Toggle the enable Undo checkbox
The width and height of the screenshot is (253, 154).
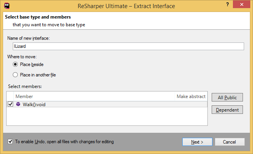coord(10,142)
